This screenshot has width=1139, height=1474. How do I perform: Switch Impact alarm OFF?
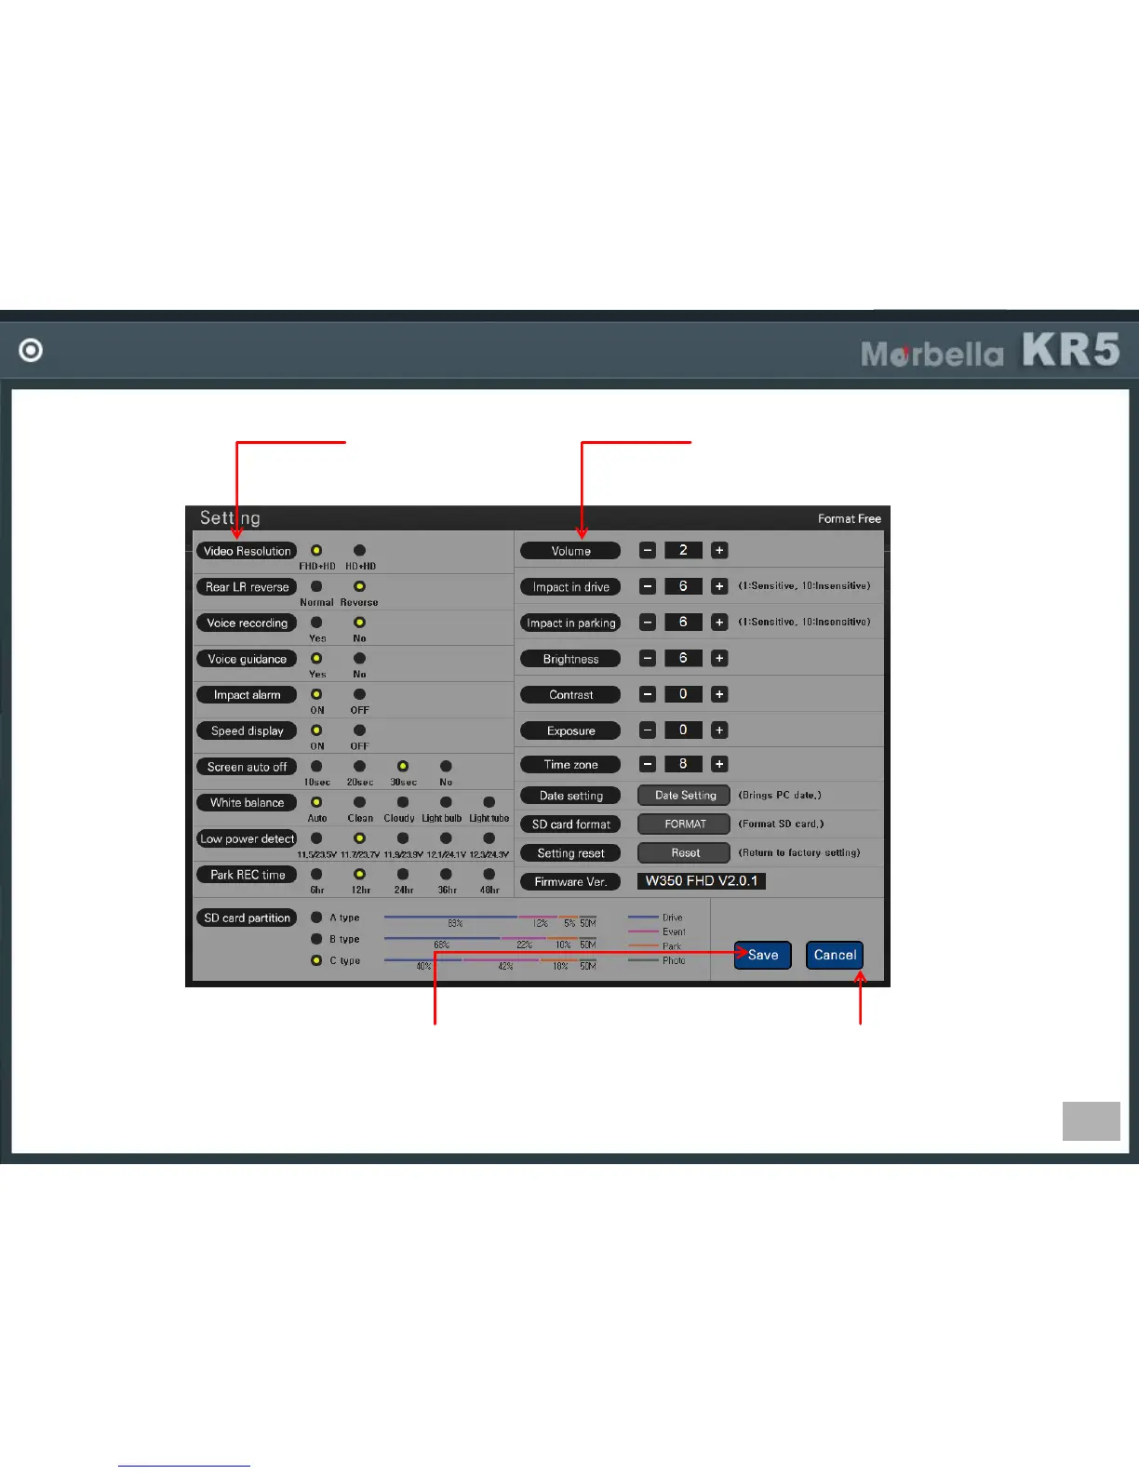359,694
